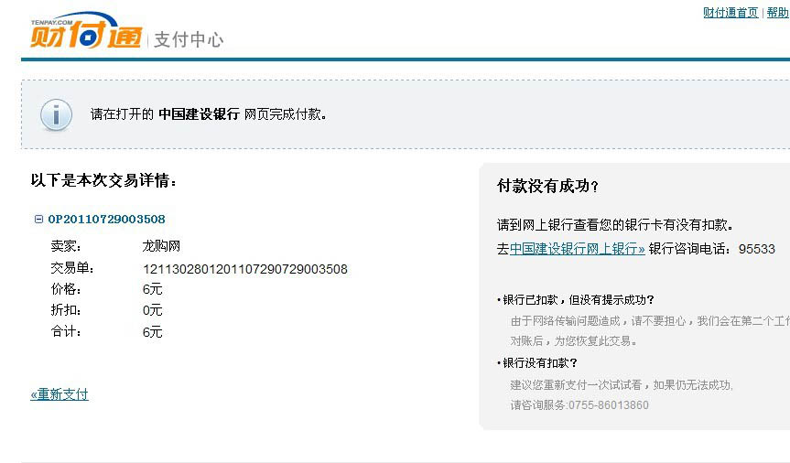This screenshot has width=790, height=463.
Task: Click the Tenpay 财付通 logo
Action: [86, 31]
